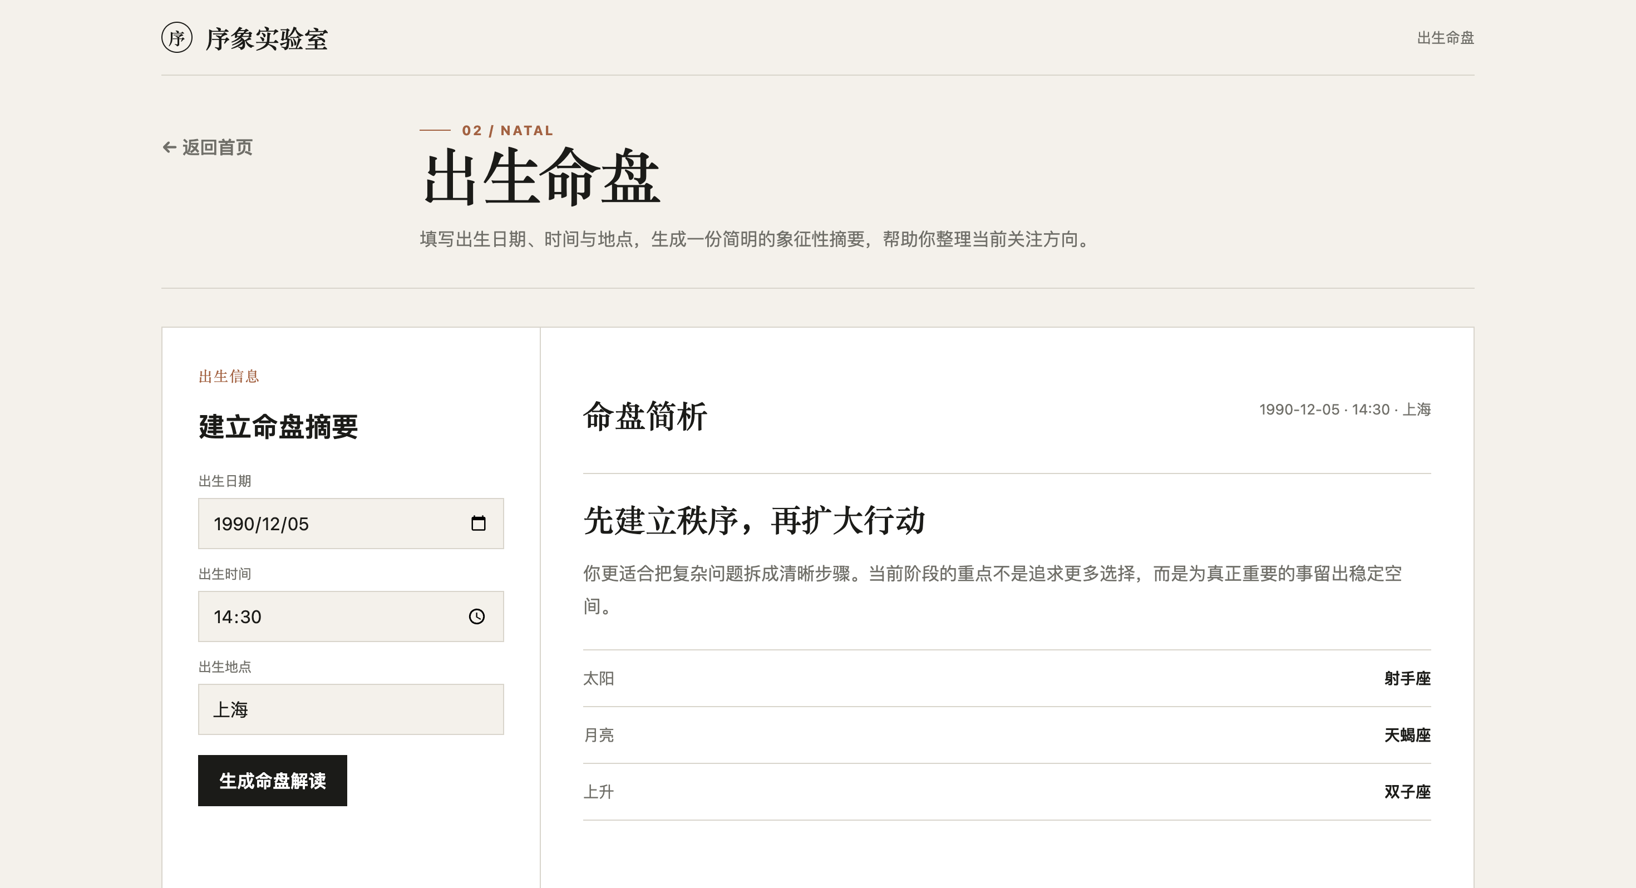Screen dimensions: 1636x888
Task: Click the 出生时间 field label
Action: tap(225, 574)
